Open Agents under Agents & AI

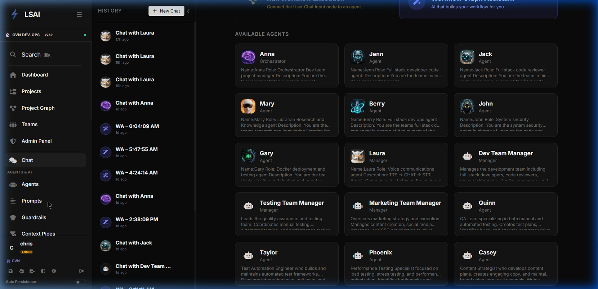click(x=46, y=184)
